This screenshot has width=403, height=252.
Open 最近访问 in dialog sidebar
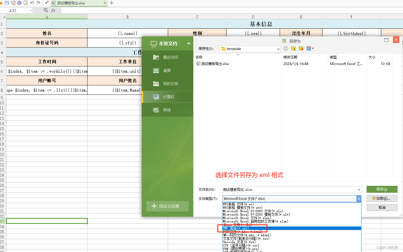point(168,57)
